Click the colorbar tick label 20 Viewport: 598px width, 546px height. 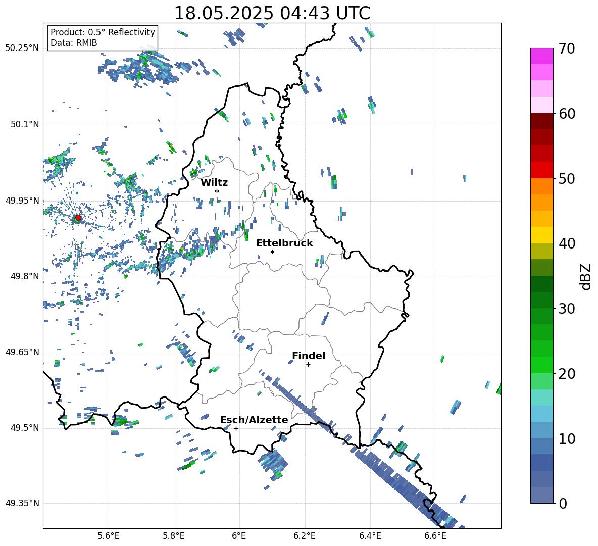click(566, 374)
